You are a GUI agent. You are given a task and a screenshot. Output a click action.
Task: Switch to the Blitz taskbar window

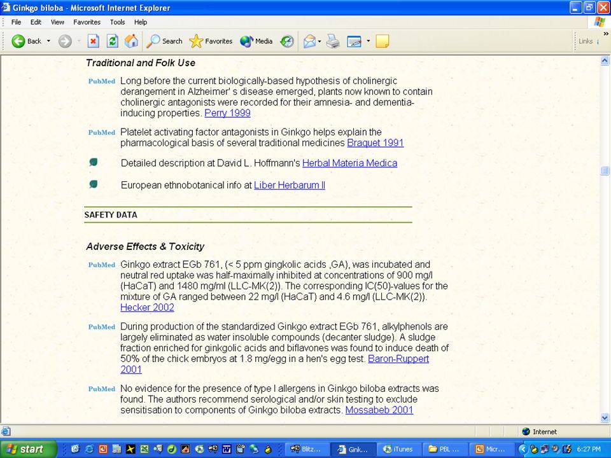coord(307,449)
